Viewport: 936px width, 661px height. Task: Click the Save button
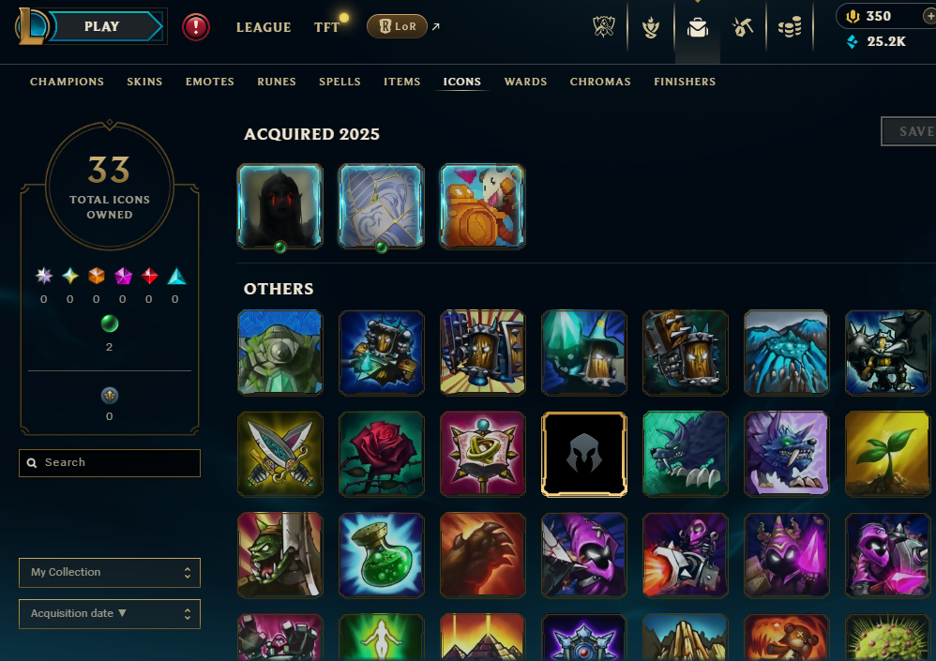point(910,131)
